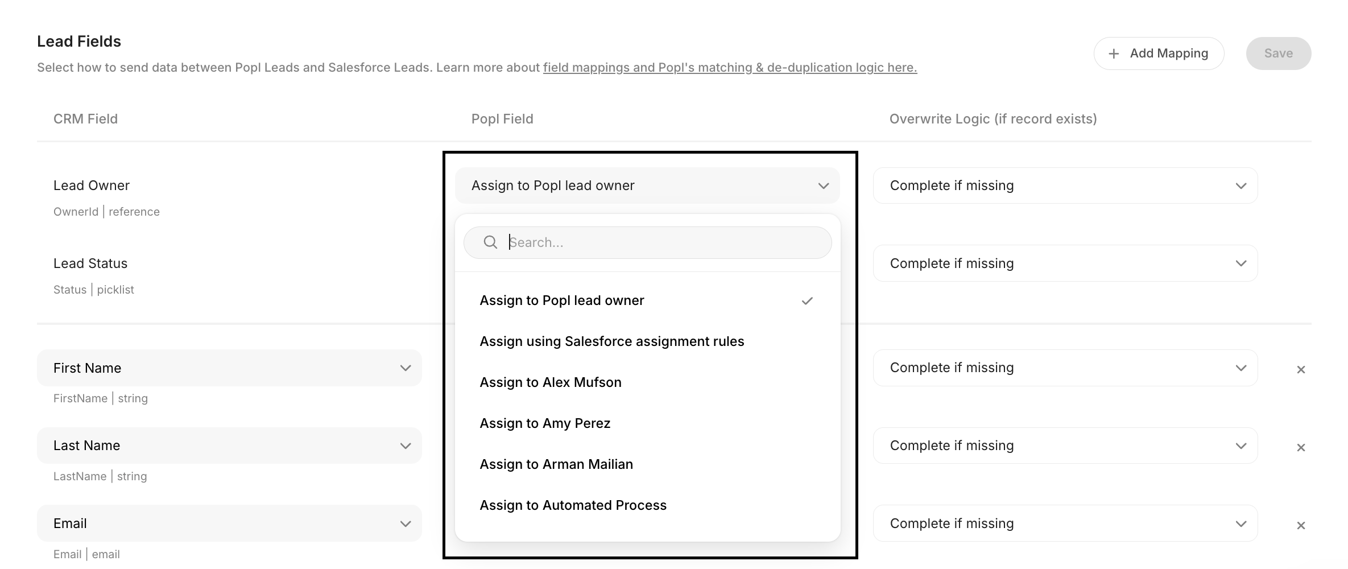Select Assign using Salesforce assignment rules
Viewport: 1348px width, 569px height.
(612, 341)
